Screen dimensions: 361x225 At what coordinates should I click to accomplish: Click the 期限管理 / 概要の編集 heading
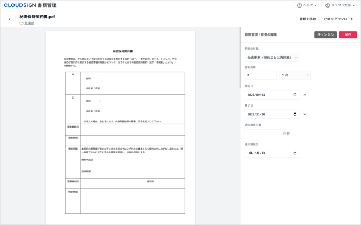[261, 35]
